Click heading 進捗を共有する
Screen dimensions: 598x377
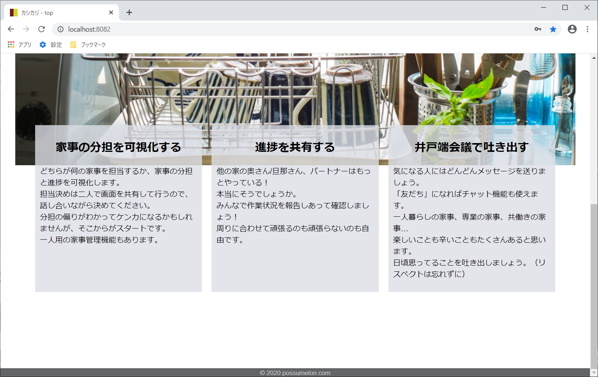(x=295, y=147)
